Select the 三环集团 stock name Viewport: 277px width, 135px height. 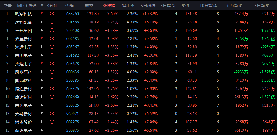click(24, 31)
